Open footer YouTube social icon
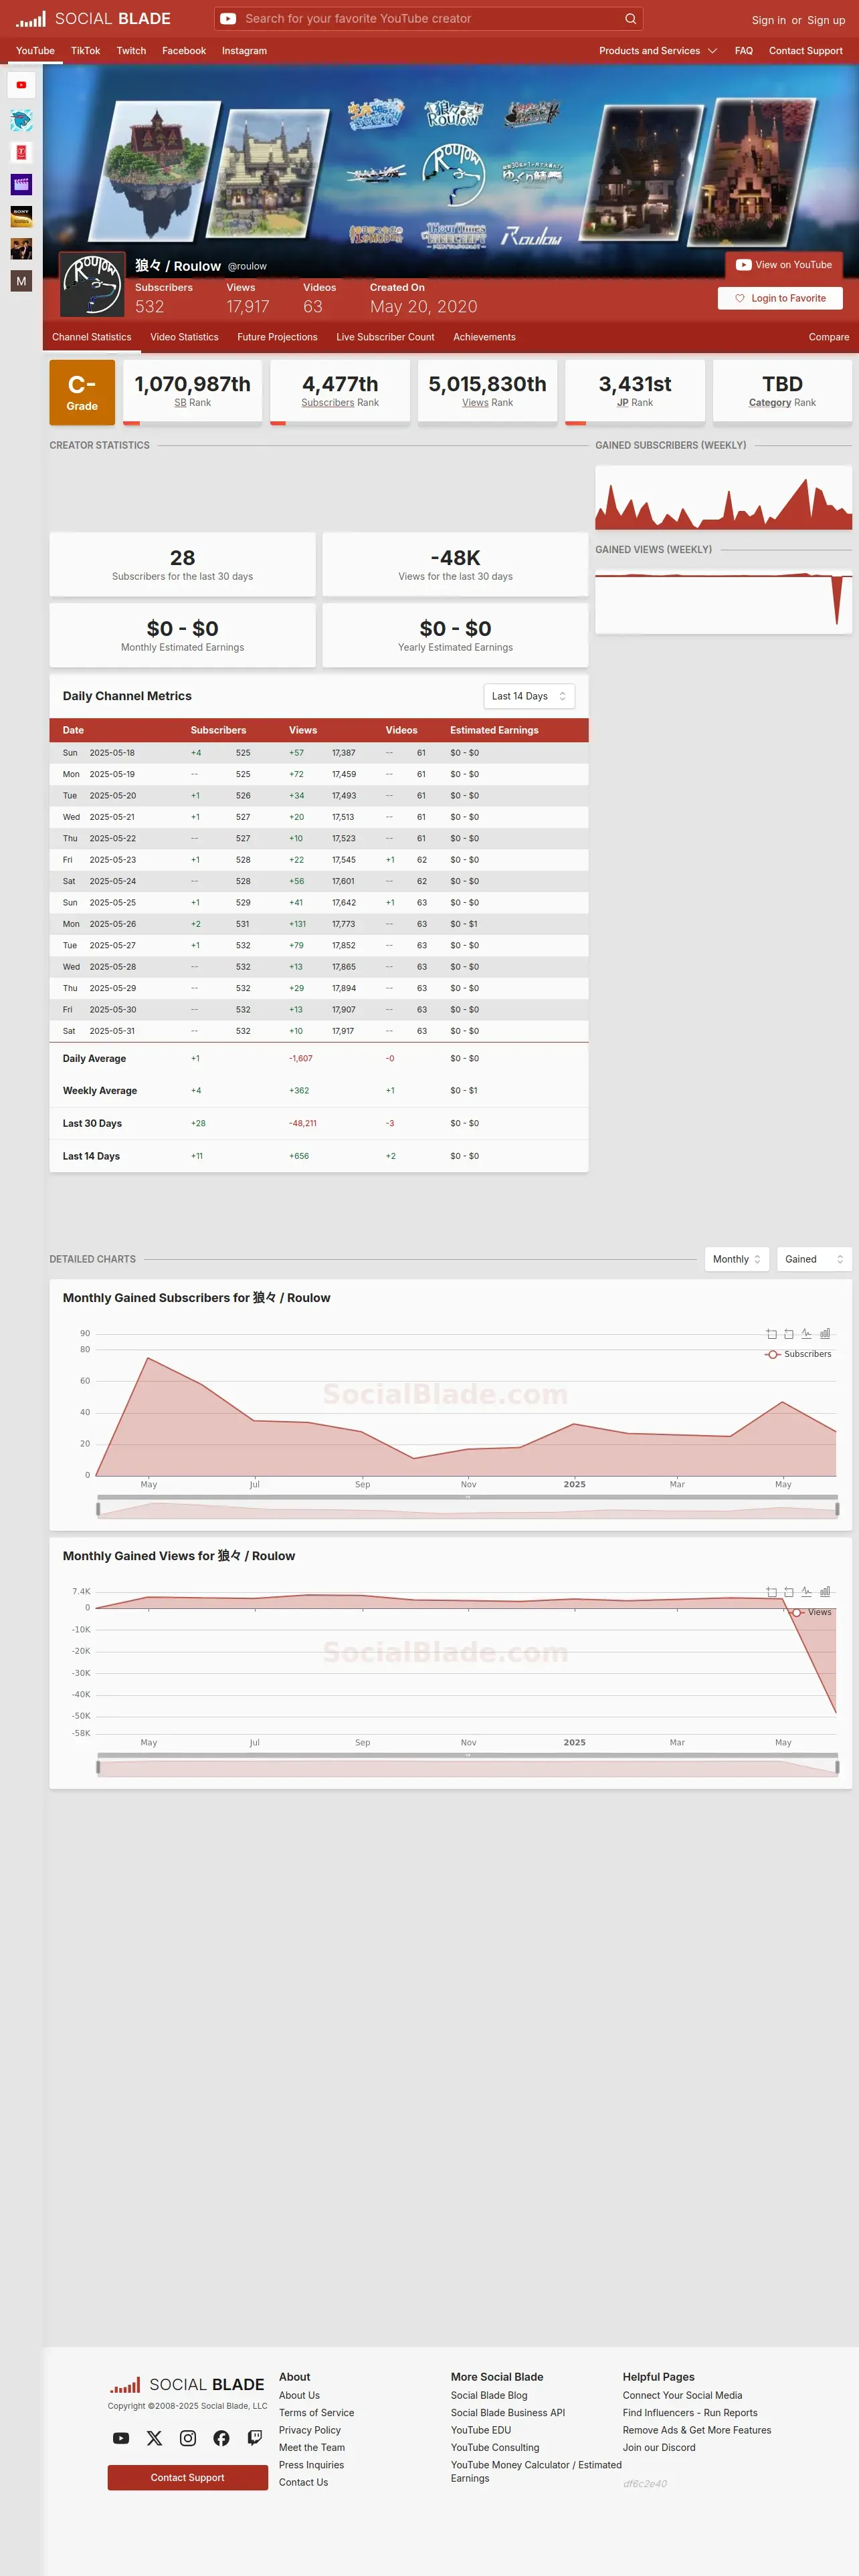Viewport: 859px width, 2576px height. coord(121,2438)
